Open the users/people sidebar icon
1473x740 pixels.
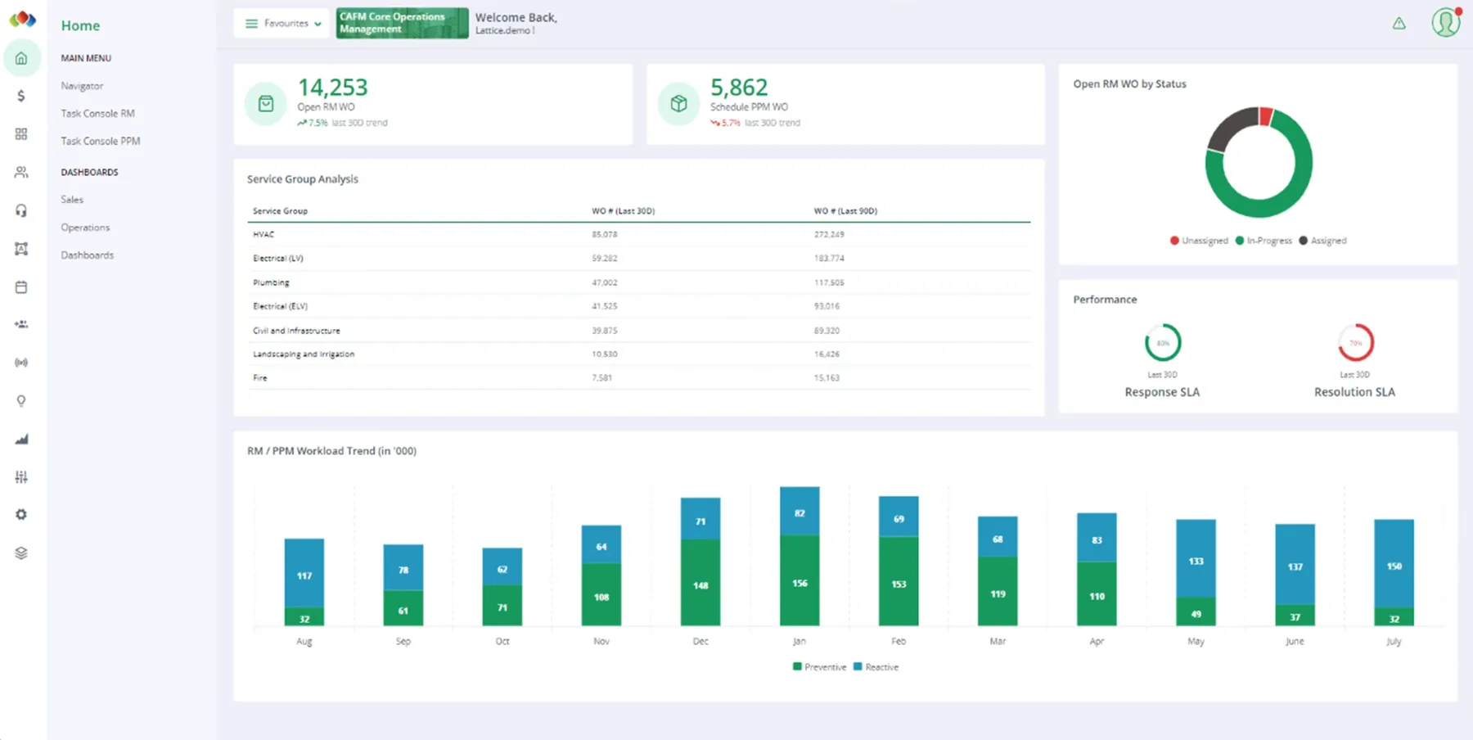tap(21, 172)
